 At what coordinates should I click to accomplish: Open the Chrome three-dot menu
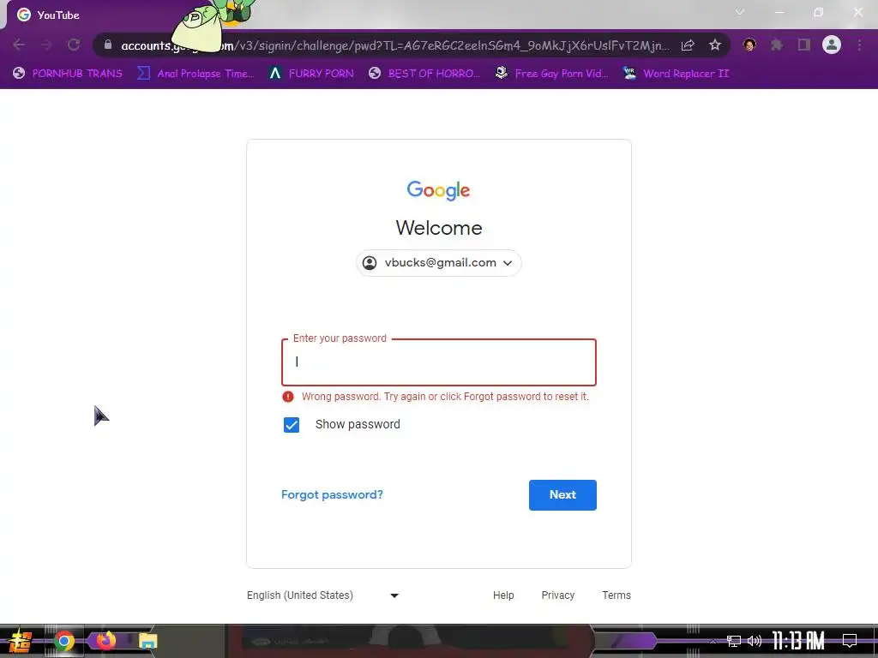click(x=859, y=45)
